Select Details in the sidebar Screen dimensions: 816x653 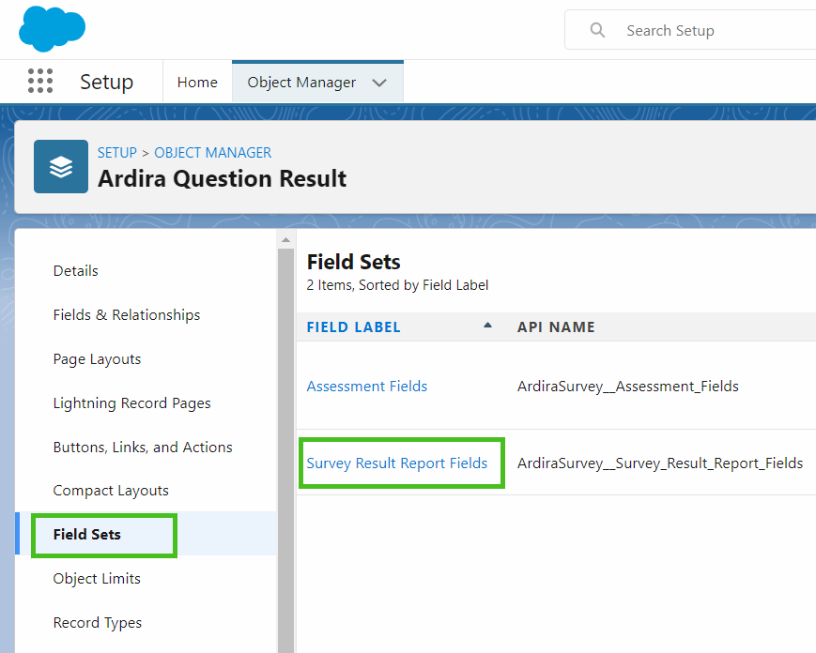pos(75,270)
